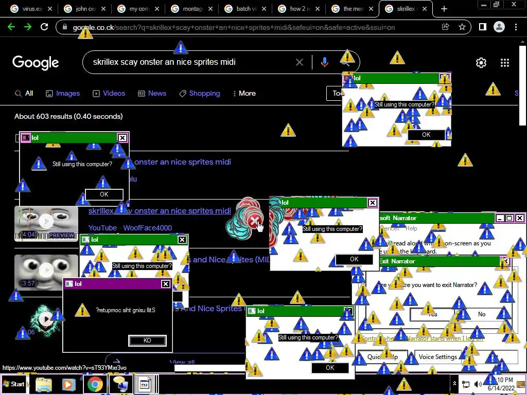
Task: Open Chrome's three-dot menu
Action: (x=516, y=27)
